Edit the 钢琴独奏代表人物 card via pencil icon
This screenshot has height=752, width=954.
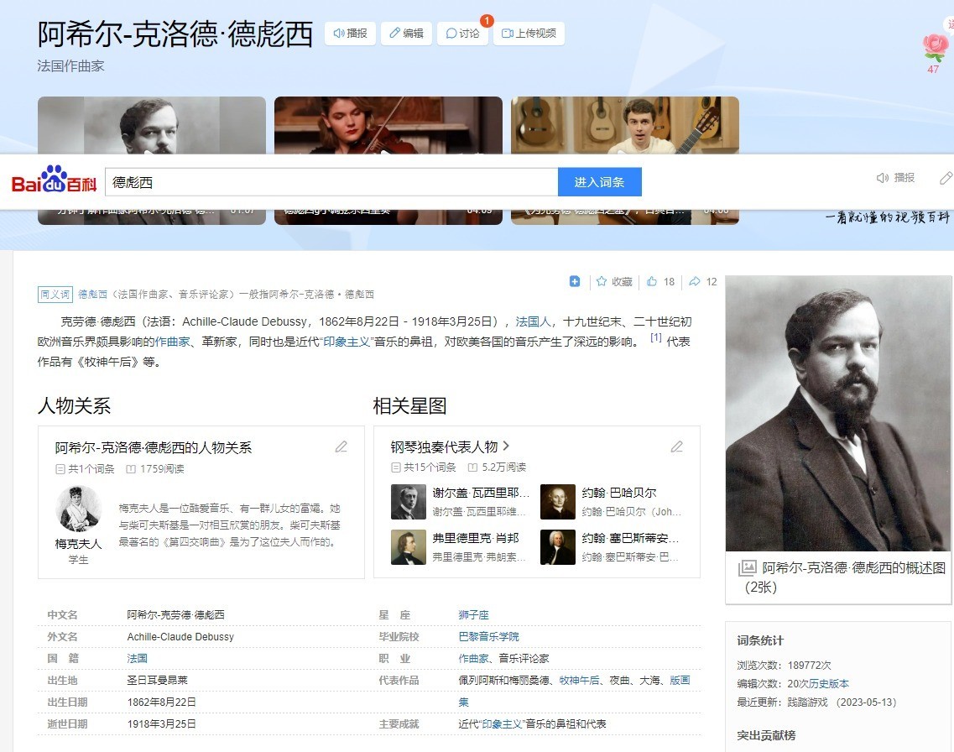point(676,447)
